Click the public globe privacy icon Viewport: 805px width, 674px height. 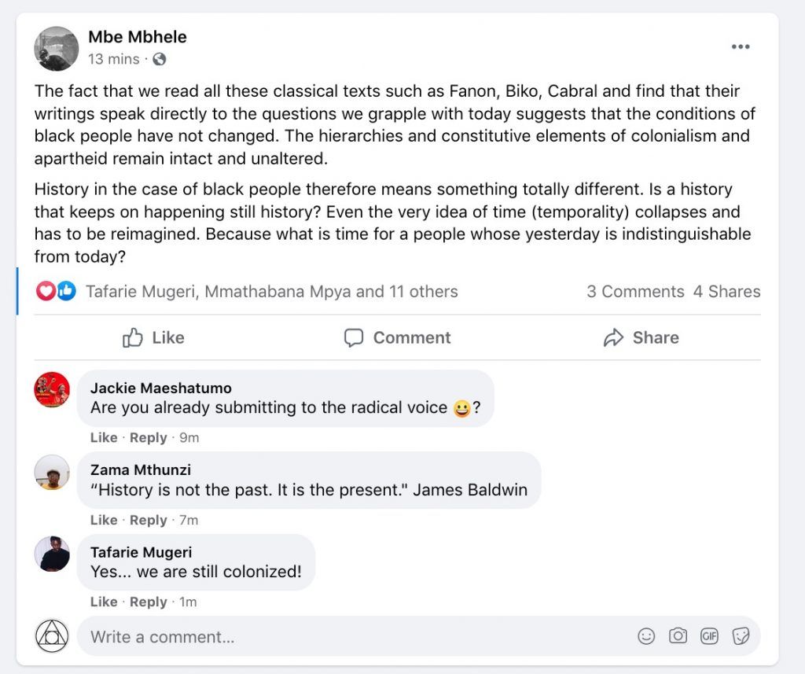(x=160, y=59)
